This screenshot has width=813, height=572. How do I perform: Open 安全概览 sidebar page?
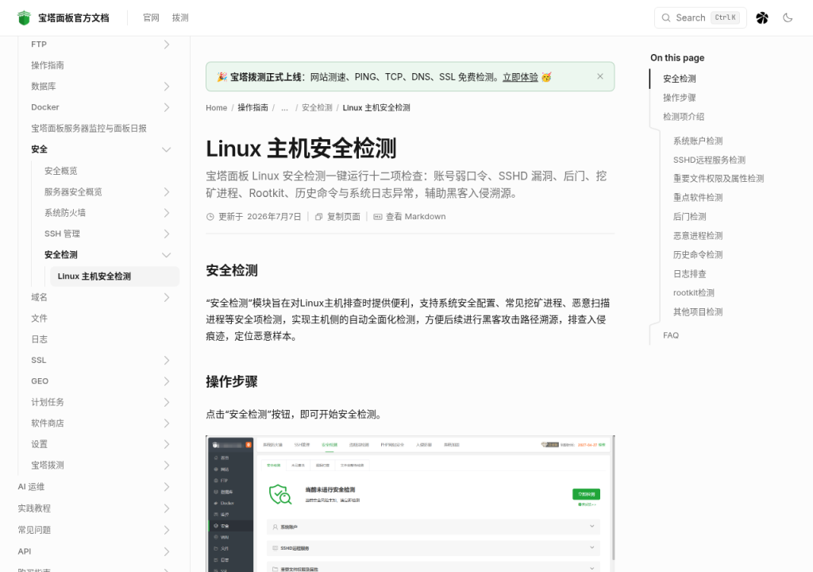click(x=60, y=171)
